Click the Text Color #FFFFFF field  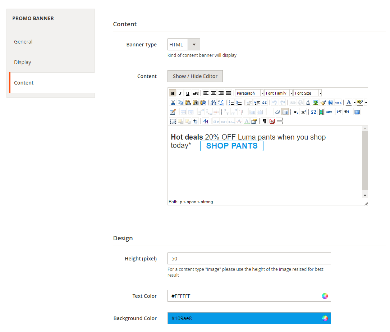pos(249,296)
